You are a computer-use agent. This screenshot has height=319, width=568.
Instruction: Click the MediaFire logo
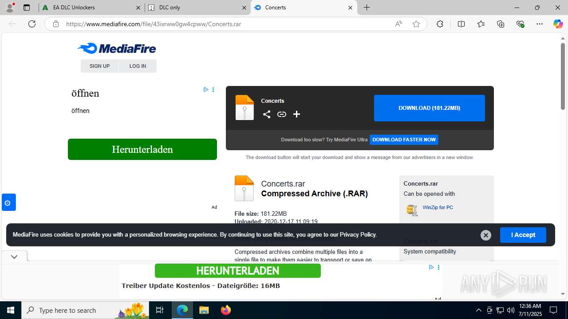[117, 48]
